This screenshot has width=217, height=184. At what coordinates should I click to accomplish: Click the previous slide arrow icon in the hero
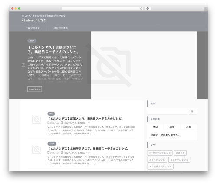[x=23, y=65]
